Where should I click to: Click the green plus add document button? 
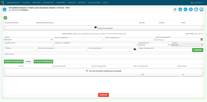(5, 18)
